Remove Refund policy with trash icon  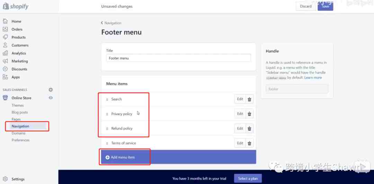pos(249,129)
